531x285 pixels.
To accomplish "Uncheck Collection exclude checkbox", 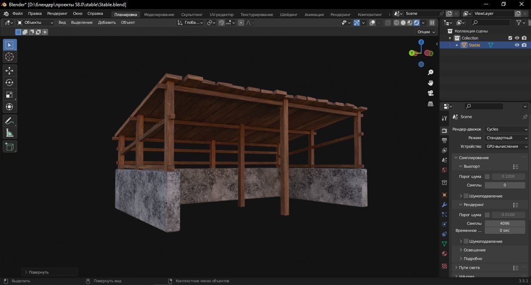I will (510, 38).
